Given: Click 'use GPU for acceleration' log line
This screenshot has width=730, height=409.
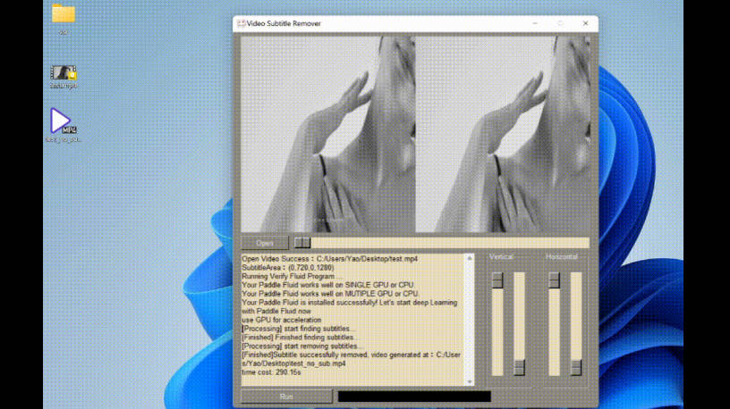Looking at the screenshot, I should (282, 320).
